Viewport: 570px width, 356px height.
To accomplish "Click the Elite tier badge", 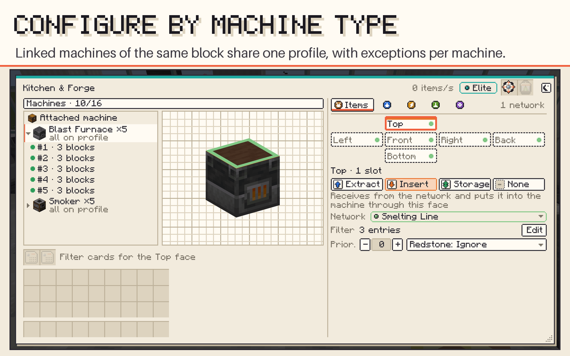I will (478, 88).
